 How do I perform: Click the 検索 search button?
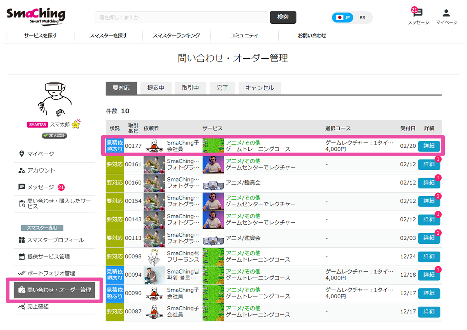[283, 17]
